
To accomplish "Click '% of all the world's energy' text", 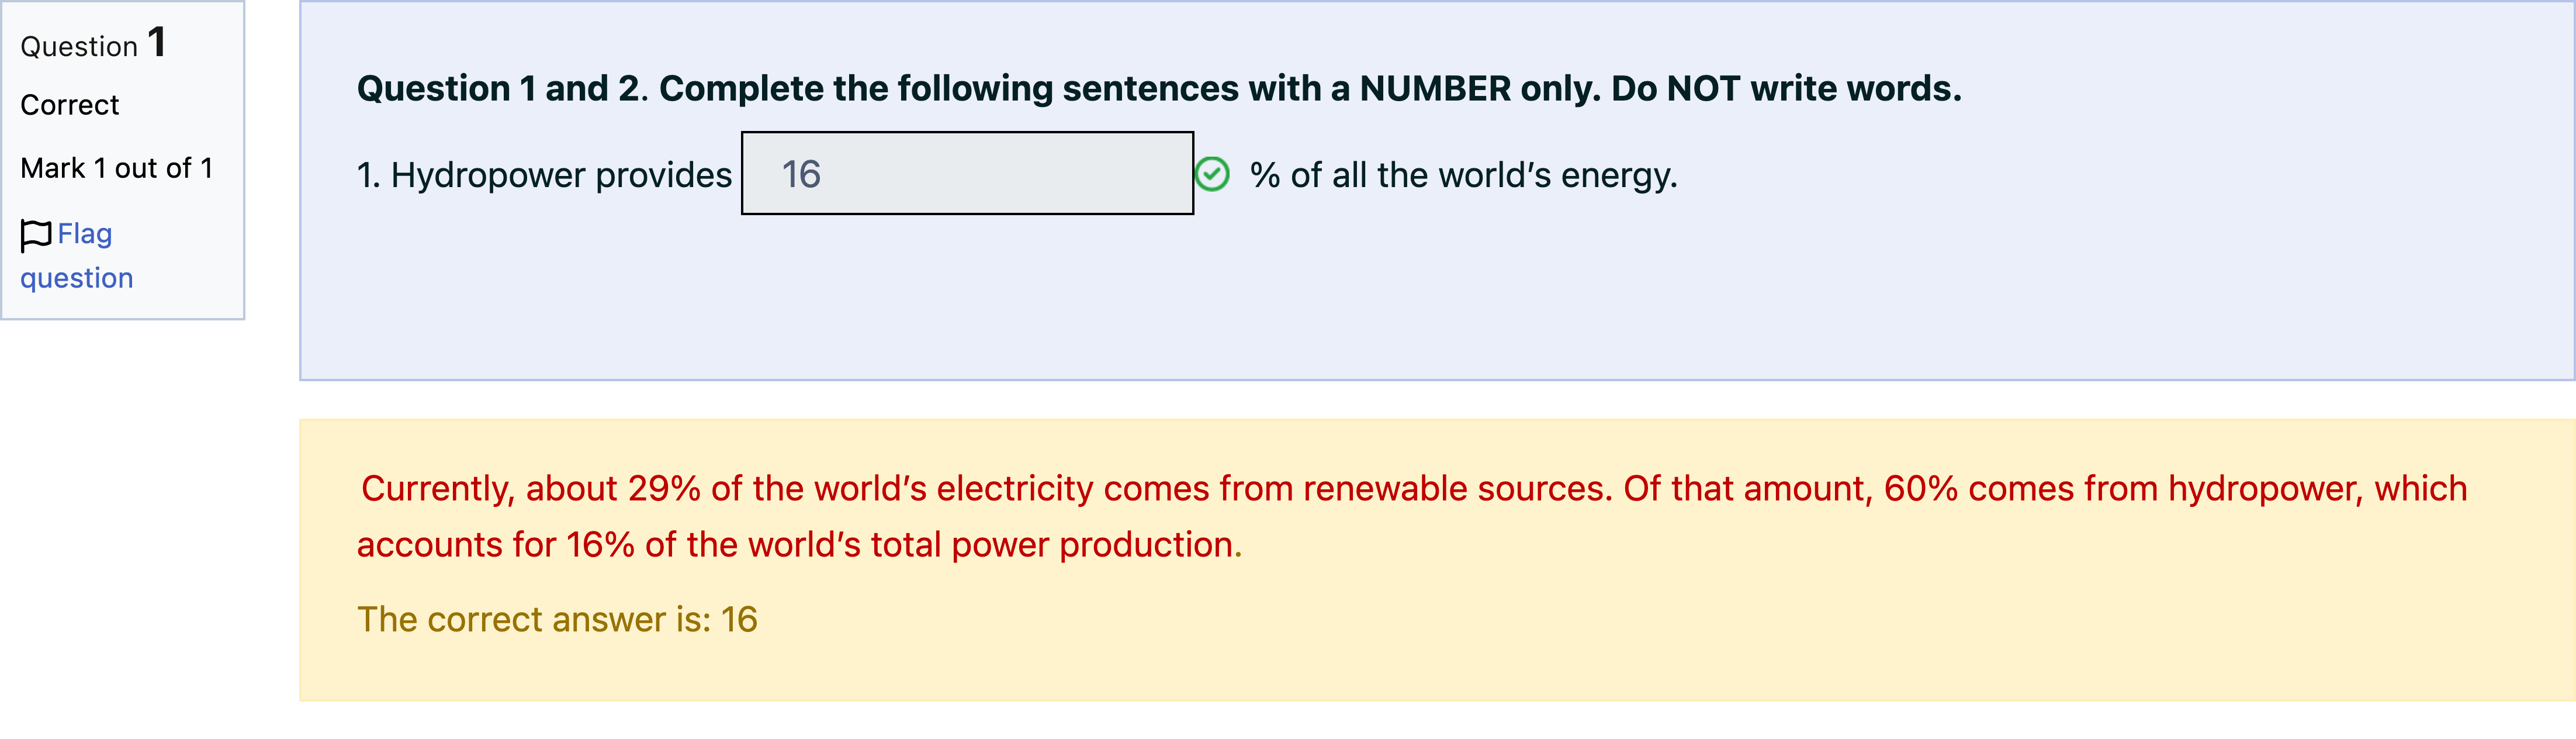I will (x=1463, y=175).
